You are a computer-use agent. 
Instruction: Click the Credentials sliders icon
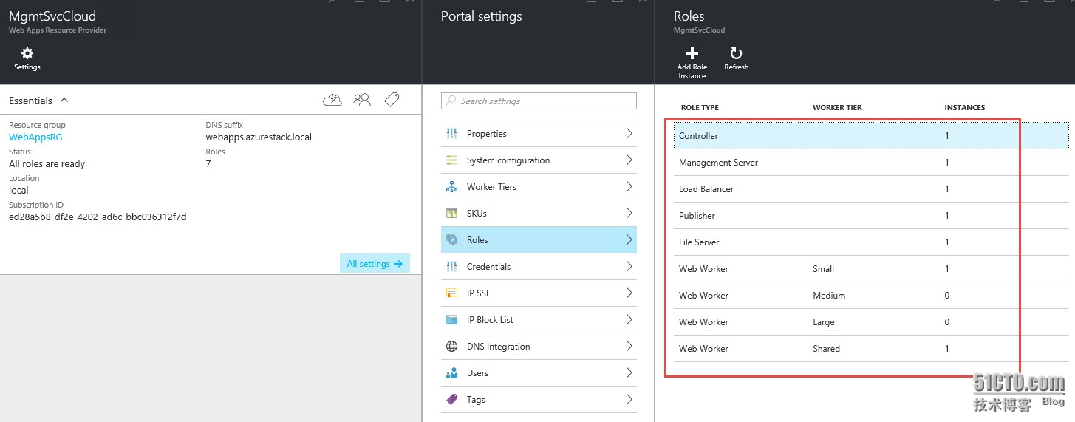[x=452, y=267]
